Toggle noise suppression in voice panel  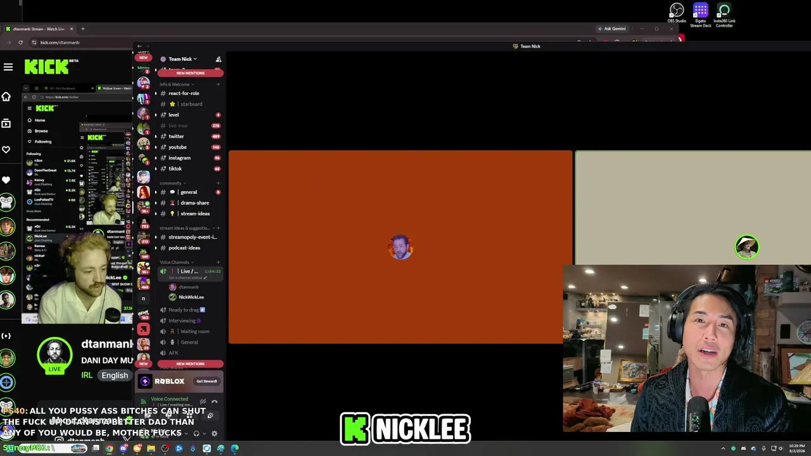[x=203, y=402]
